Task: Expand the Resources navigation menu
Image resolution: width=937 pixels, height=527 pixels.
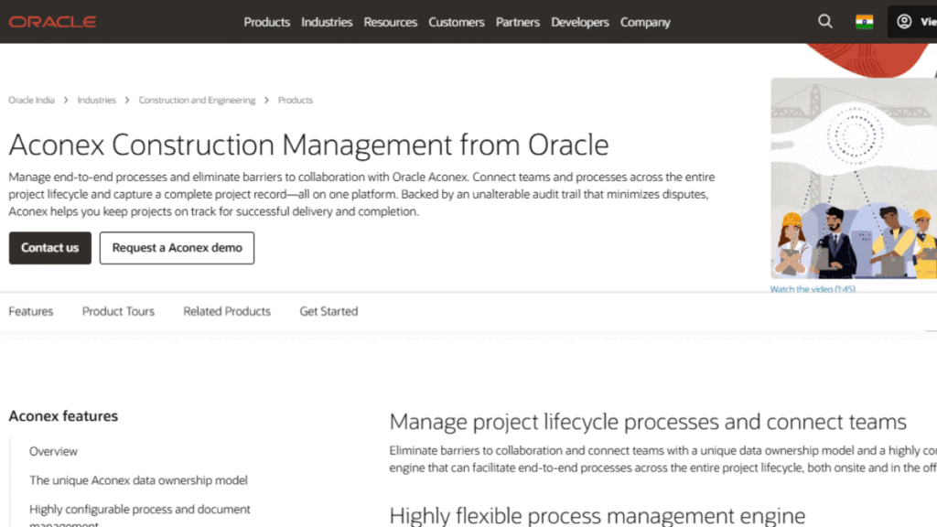Action: click(390, 22)
